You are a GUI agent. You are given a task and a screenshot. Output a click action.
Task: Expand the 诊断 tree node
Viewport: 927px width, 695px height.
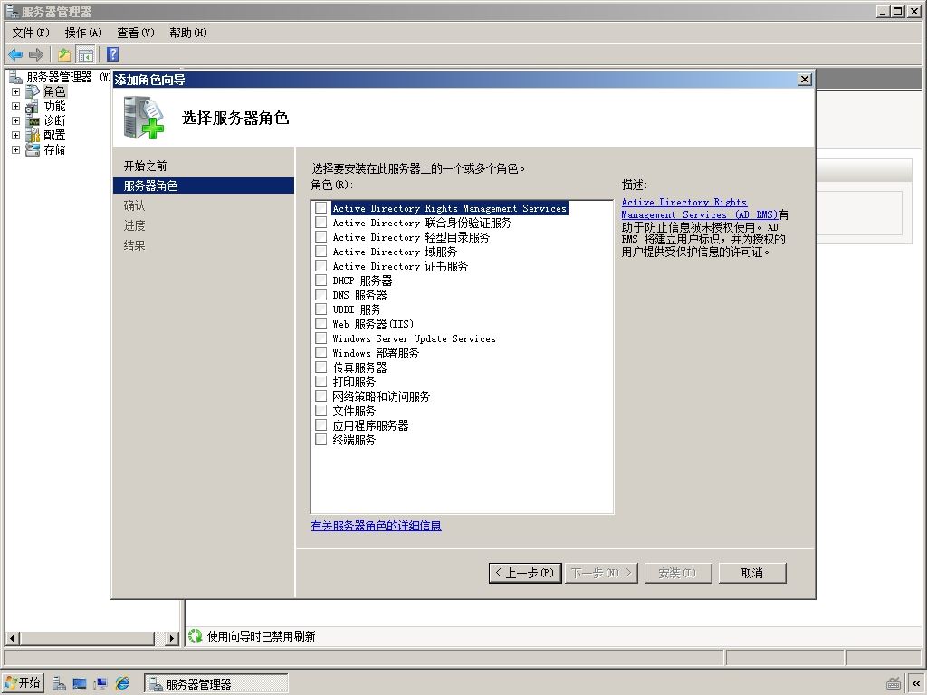[16, 120]
